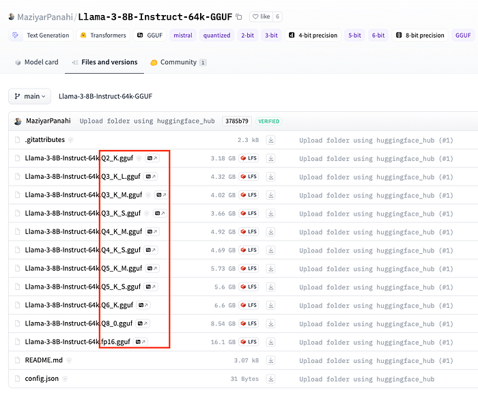This screenshot has width=478, height=406.
Task: Click the safe-scan icon beside .gitattributes
Action: click(x=71, y=140)
